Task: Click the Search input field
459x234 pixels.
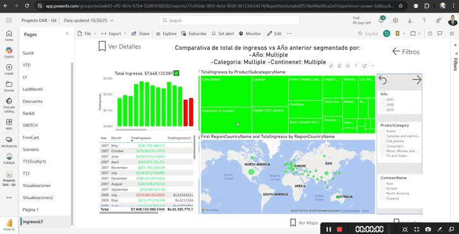Action: pos(229,20)
